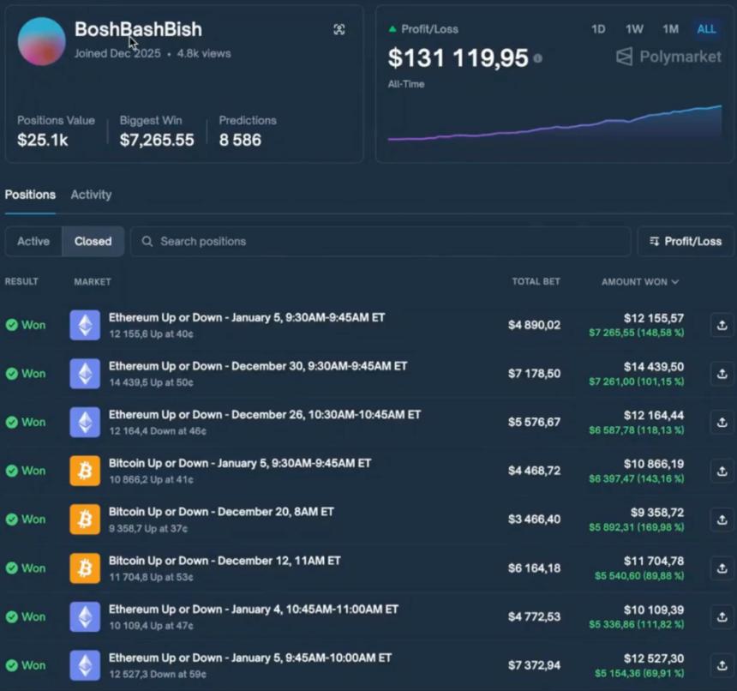This screenshot has height=691, width=737.
Task: Select the 1M time range
Action: click(670, 29)
